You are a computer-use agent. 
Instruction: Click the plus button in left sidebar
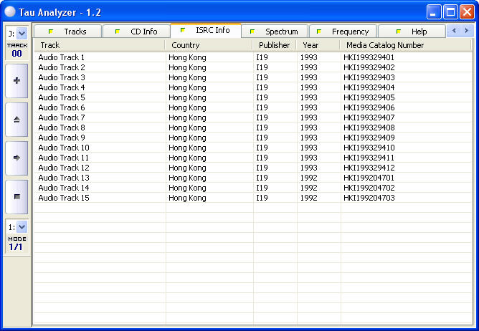16,81
